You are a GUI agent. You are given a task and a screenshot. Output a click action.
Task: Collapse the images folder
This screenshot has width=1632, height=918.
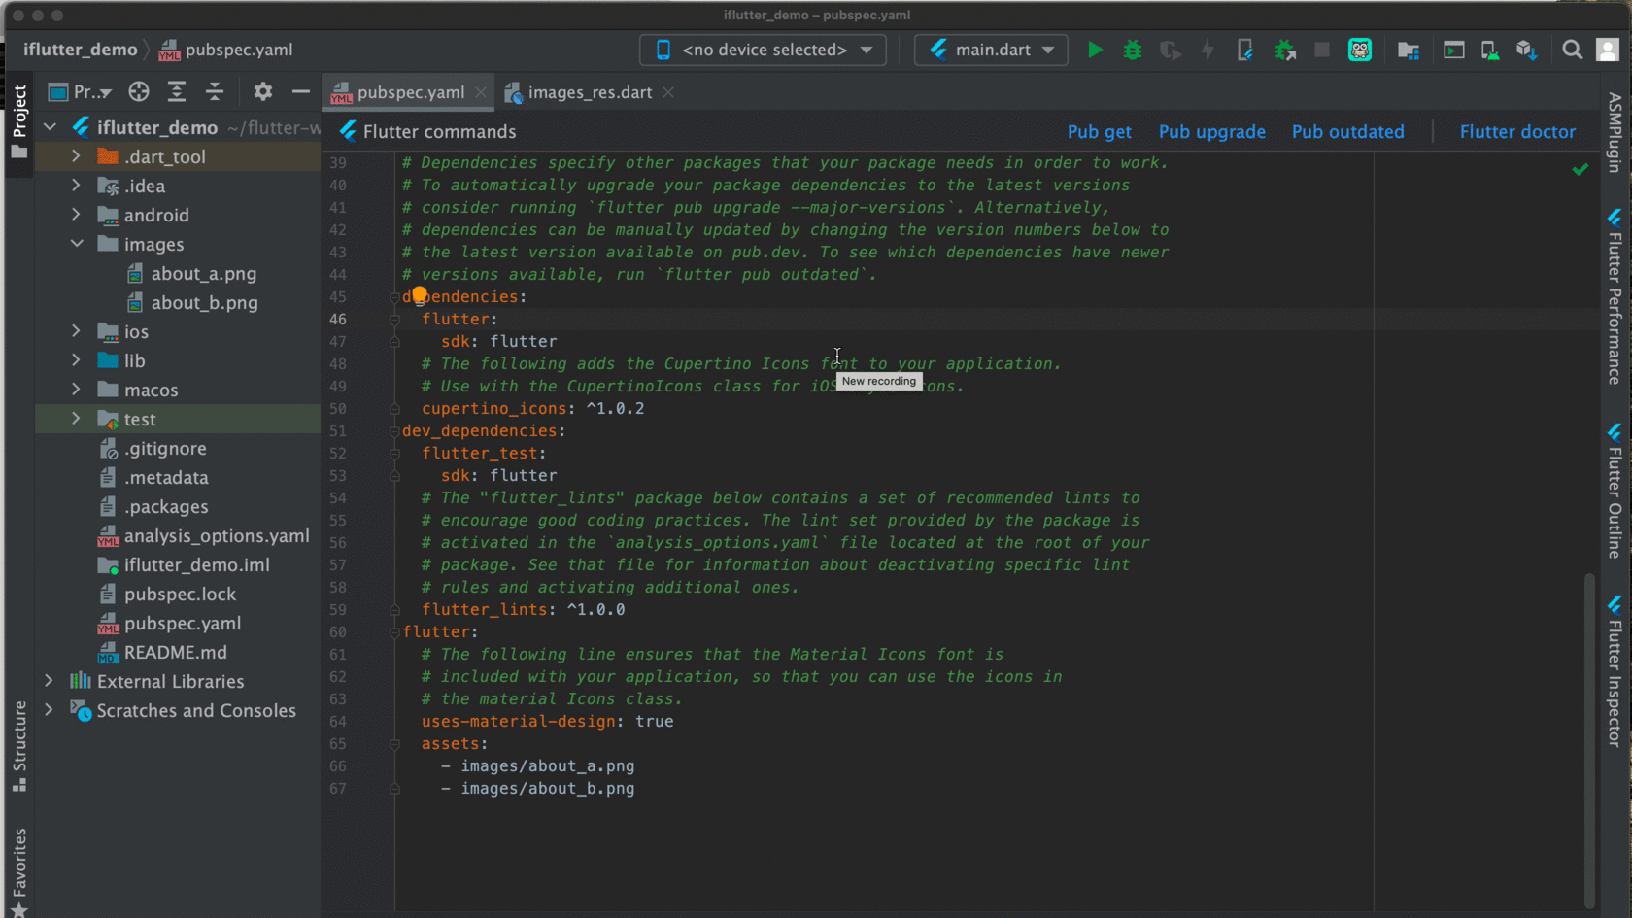(x=76, y=244)
